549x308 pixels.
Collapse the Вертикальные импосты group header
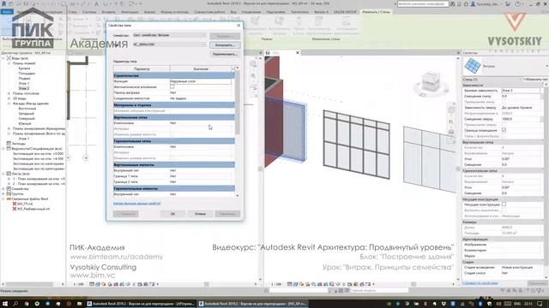click(x=173, y=164)
